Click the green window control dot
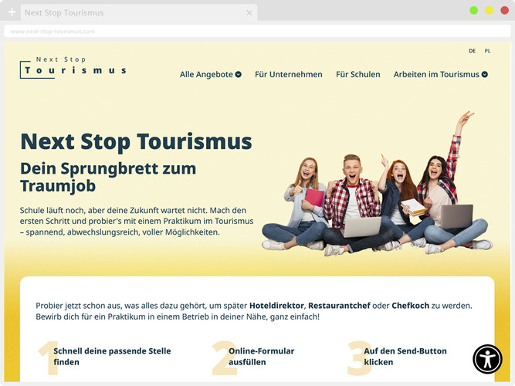The height and width of the screenshot is (386, 515). (x=473, y=11)
